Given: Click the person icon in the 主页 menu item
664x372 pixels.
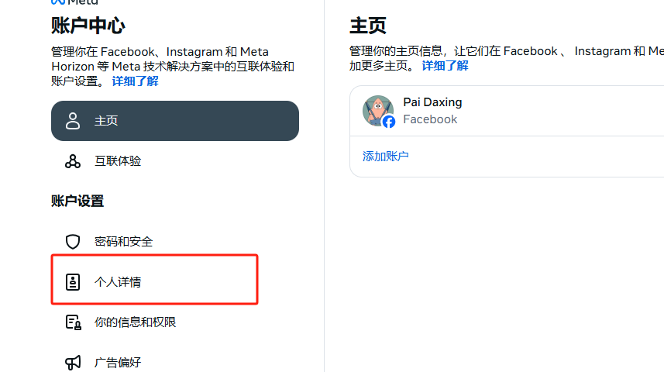Looking at the screenshot, I should click(73, 121).
